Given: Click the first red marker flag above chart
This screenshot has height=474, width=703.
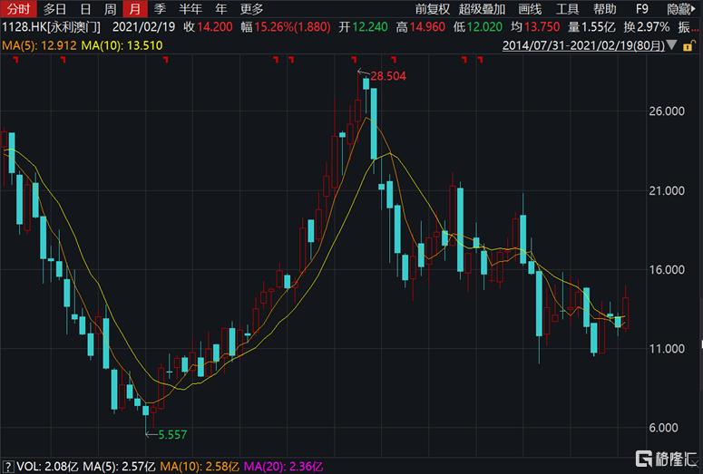Looking at the screenshot, I should (x=14, y=60).
